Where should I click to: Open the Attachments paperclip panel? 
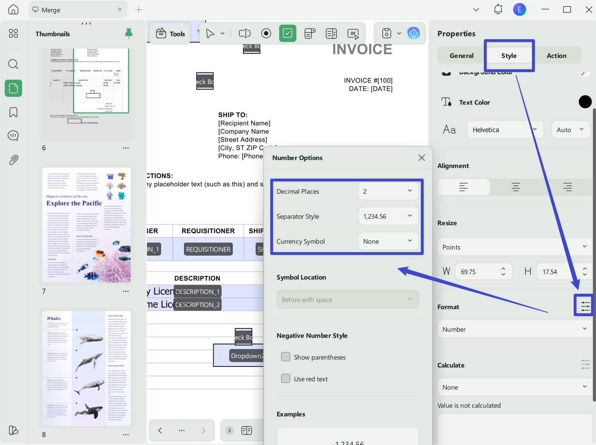click(13, 160)
